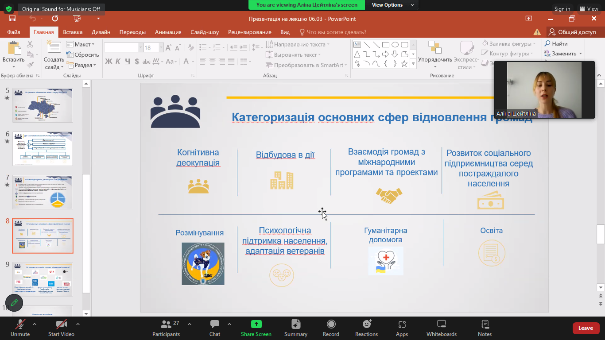The image size is (605, 340).
Task: Click the green Share Screen icon
Action: click(x=256, y=324)
